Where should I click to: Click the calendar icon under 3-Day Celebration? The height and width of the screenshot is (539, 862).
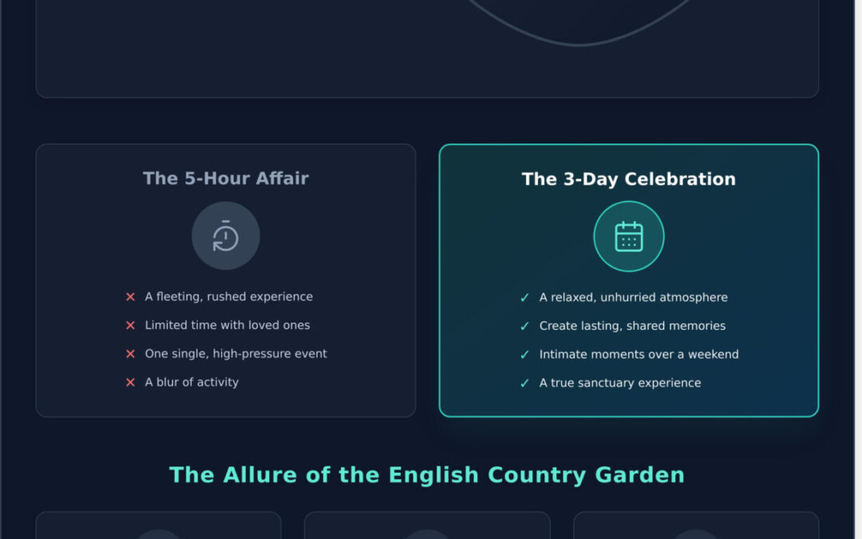629,236
